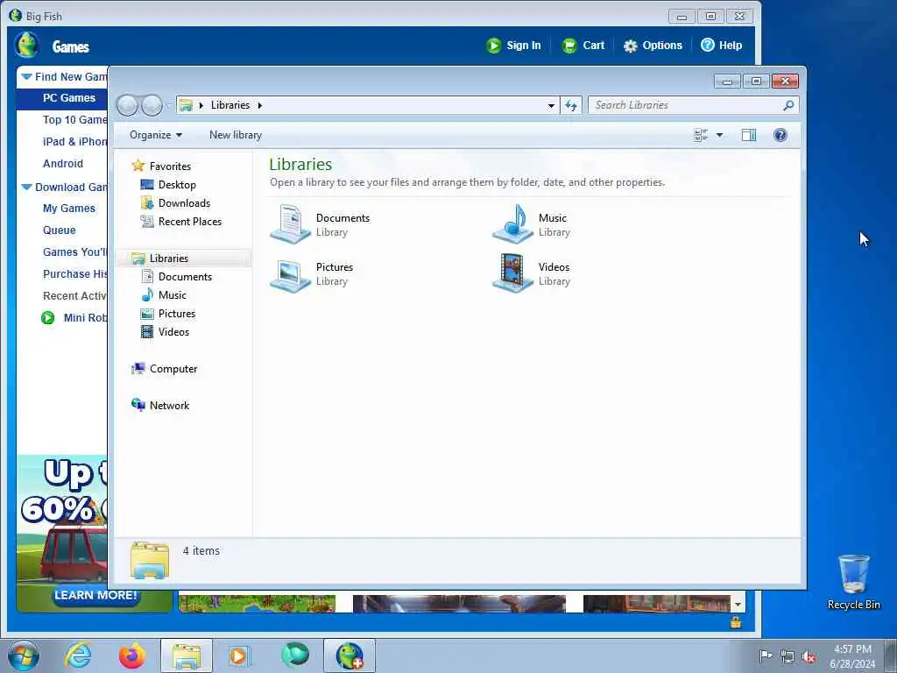897x673 pixels.
Task: Click arrow after Libraries in breadcrumb
Action: coord(259,105)
